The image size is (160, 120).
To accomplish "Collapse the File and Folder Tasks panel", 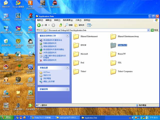I will coord(67,35).
